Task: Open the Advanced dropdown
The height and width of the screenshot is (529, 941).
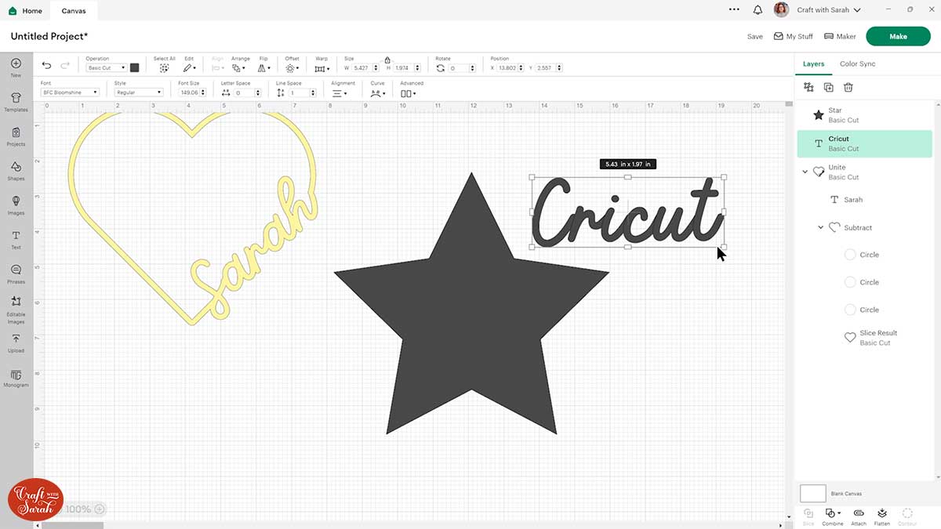Action: [409, 93]
